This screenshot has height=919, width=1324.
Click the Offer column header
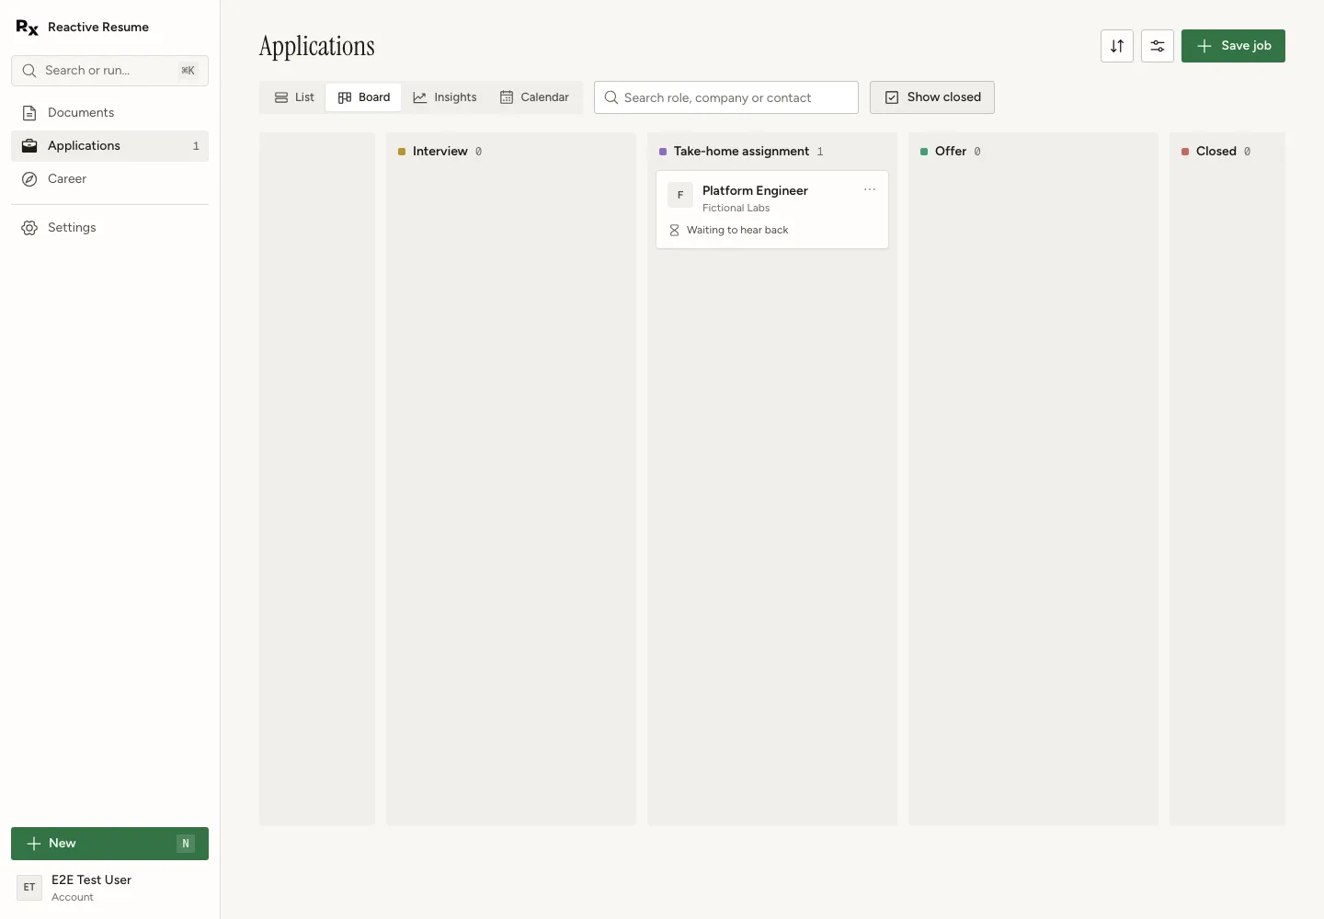point(951,152)
